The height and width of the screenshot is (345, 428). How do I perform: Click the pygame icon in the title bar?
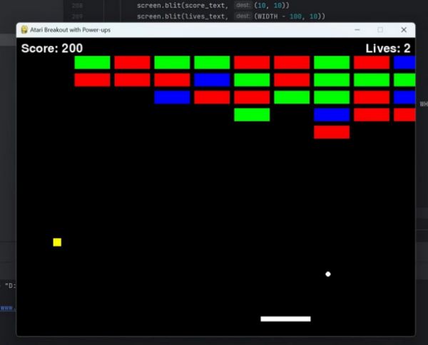[24, 30]
